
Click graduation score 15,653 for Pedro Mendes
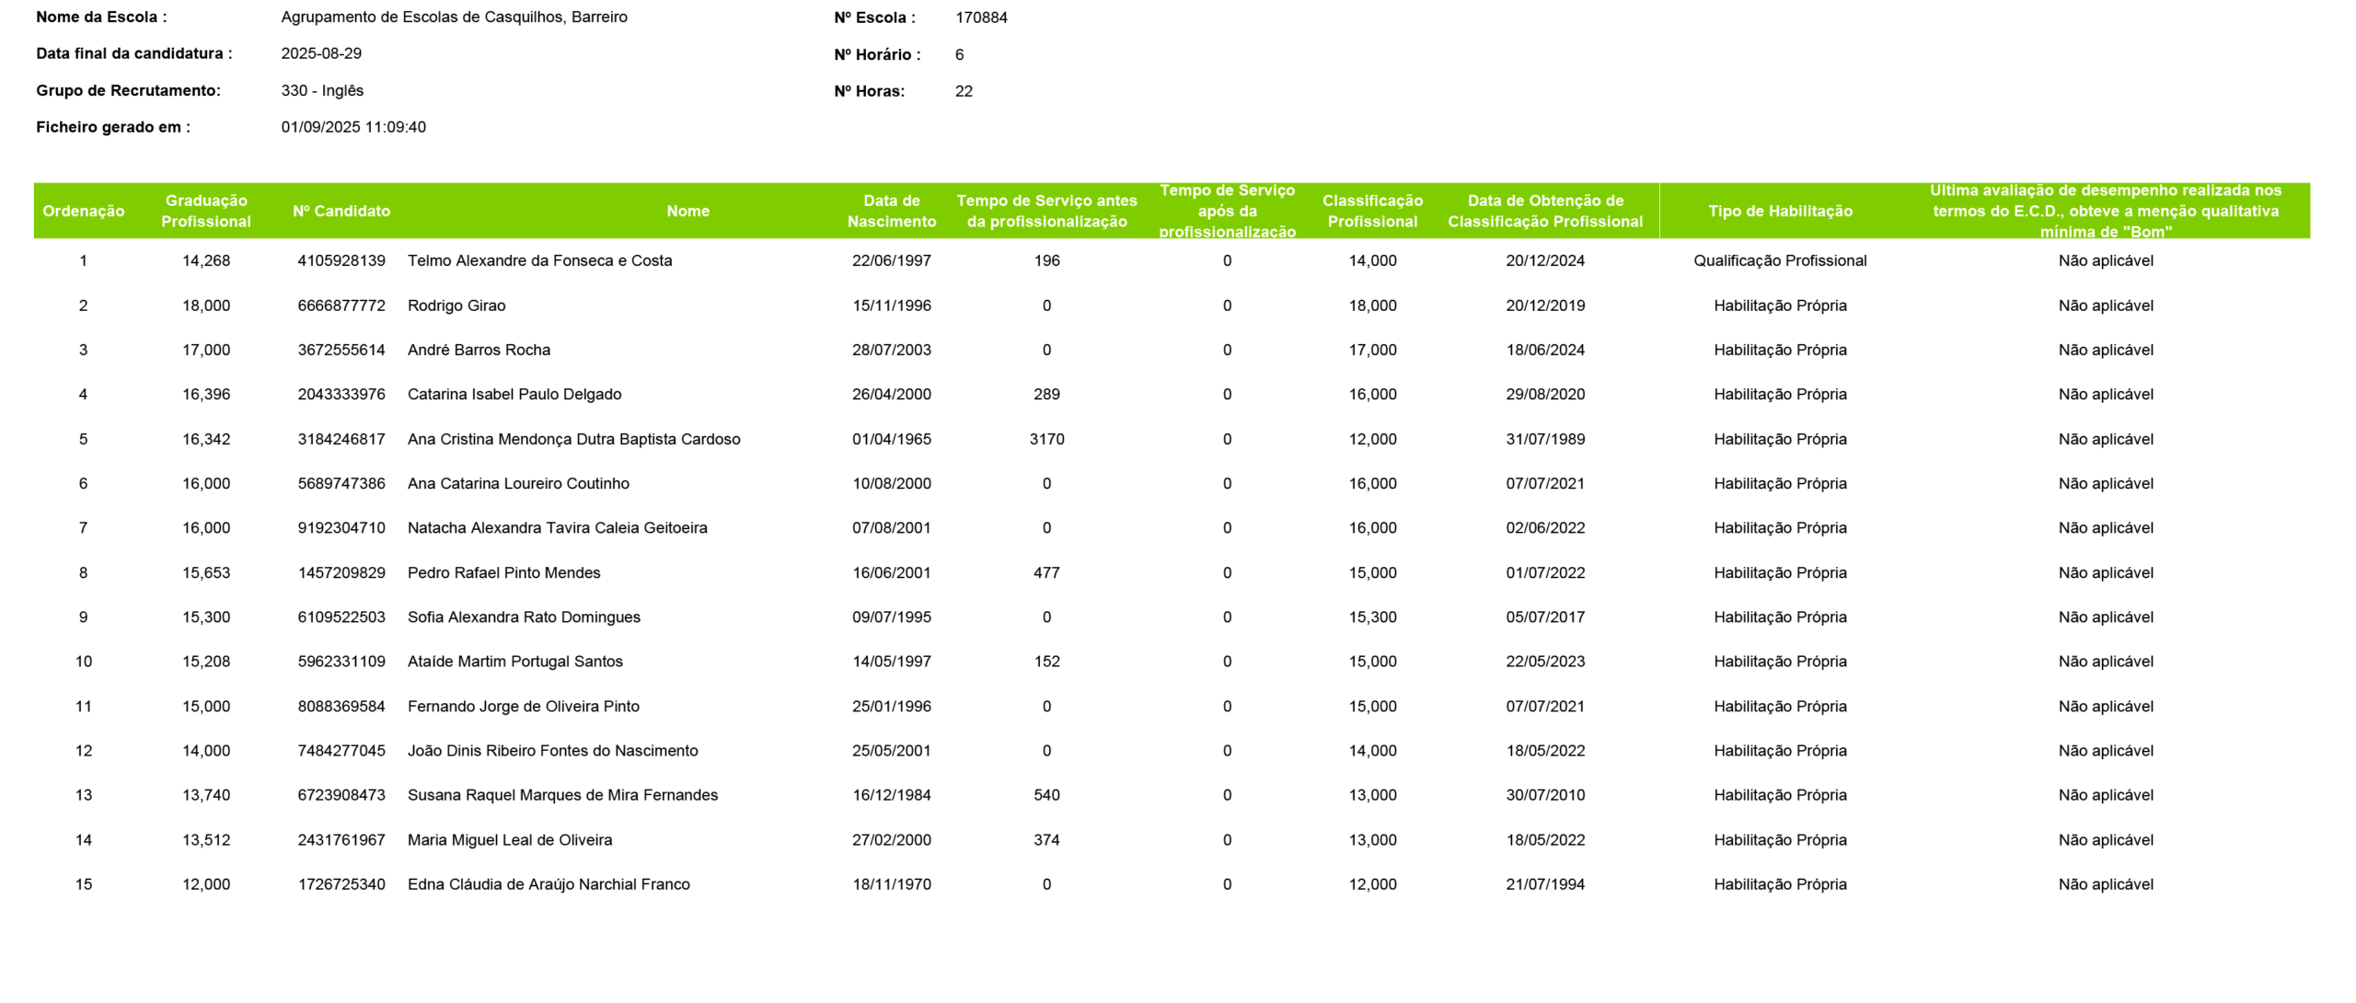click(x=206, y=572)
